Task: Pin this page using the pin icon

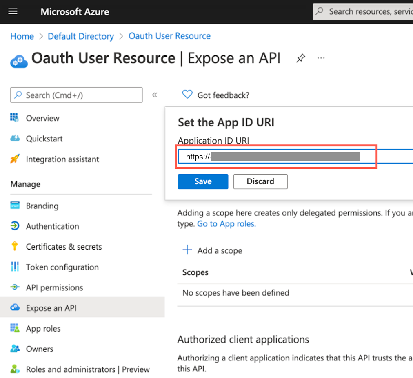Action: point(301,58)
